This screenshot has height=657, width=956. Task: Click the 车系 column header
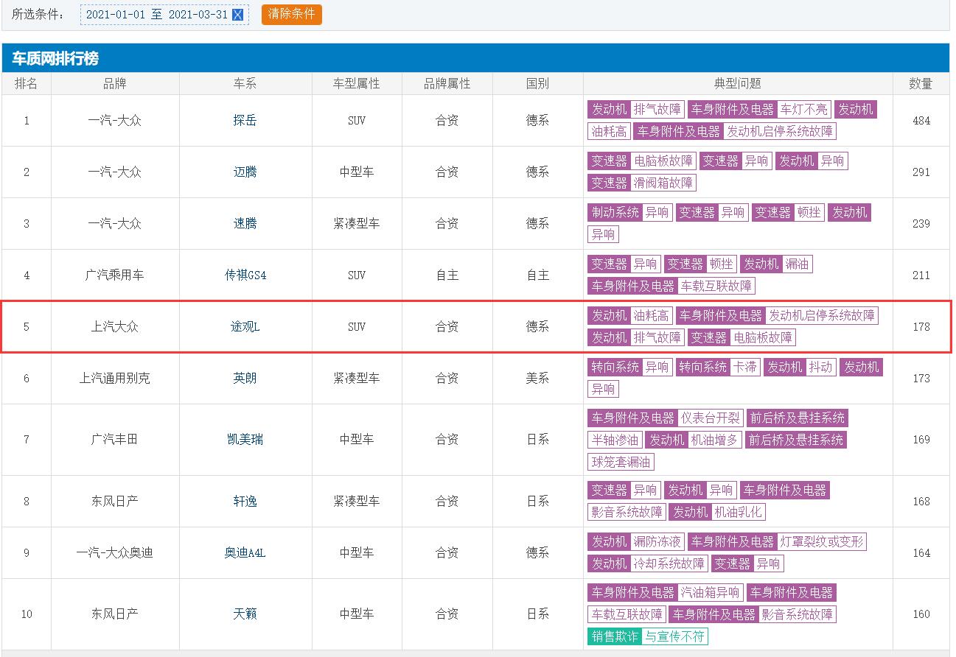[245, 84]
